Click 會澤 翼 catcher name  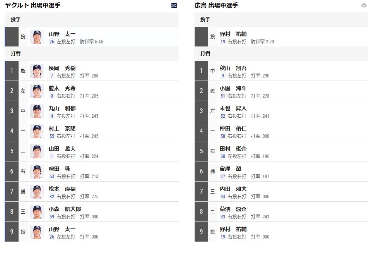coord(230,169)
